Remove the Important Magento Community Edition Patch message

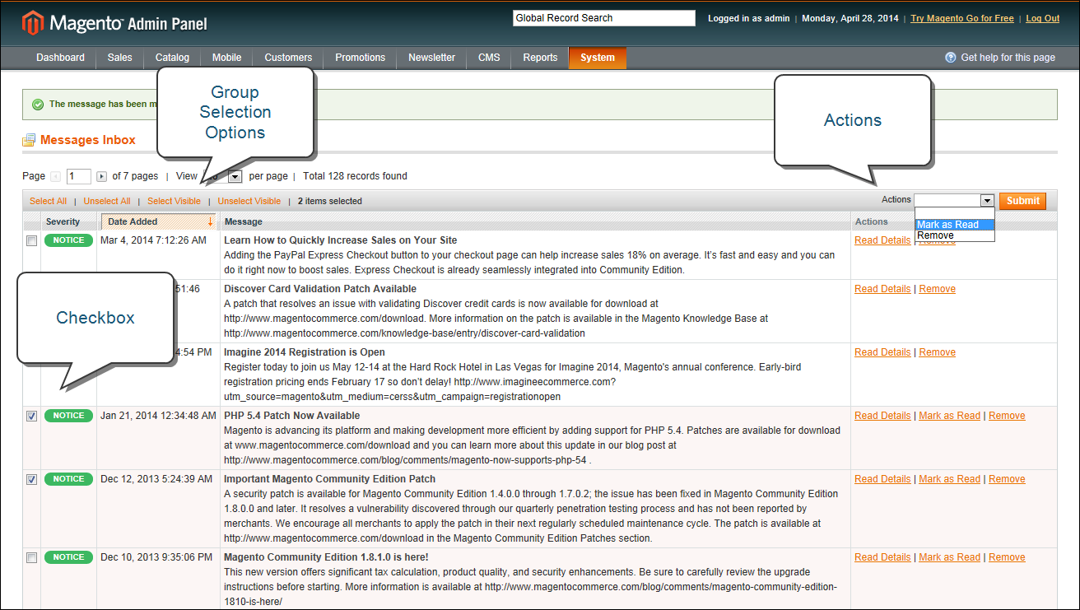1007,479
